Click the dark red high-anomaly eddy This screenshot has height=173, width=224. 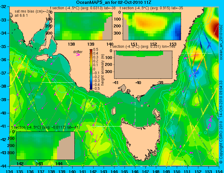(x=215, y=30)
